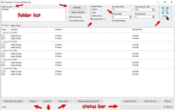The image size is (175, 110).
Task: Click Check all but one in group
Action: point(13,101)
